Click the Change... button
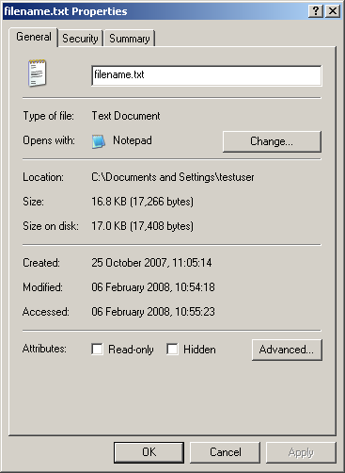Image resolution: width=345 pixels, height=473 pixels. [x=272, y=141]
